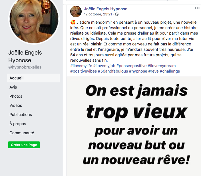
Task: Open the 12 octobre 23:21 timestamp link
Action: click(98, 14)
